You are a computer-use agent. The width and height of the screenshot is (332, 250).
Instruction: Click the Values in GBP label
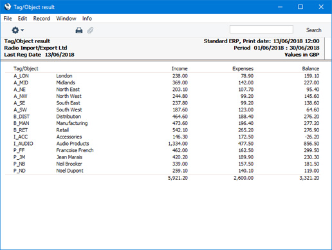pos(302,55)
